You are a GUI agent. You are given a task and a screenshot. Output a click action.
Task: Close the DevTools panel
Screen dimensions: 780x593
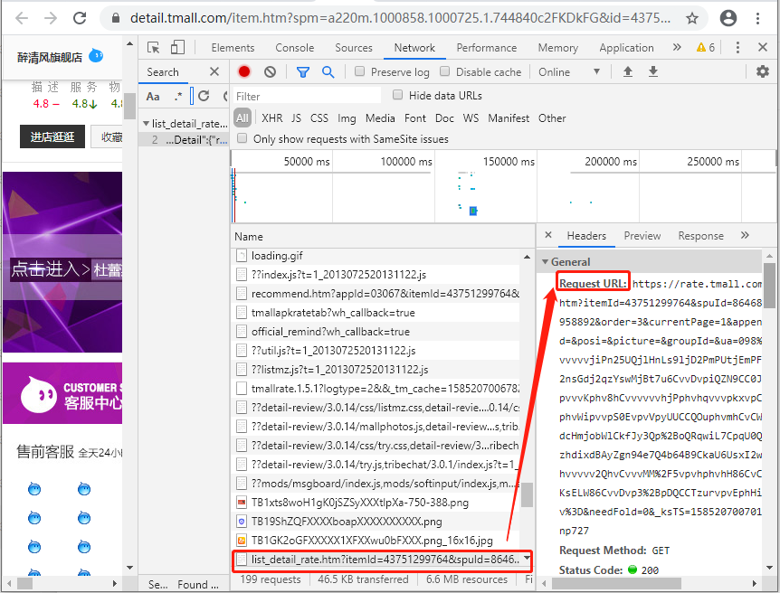763,47
